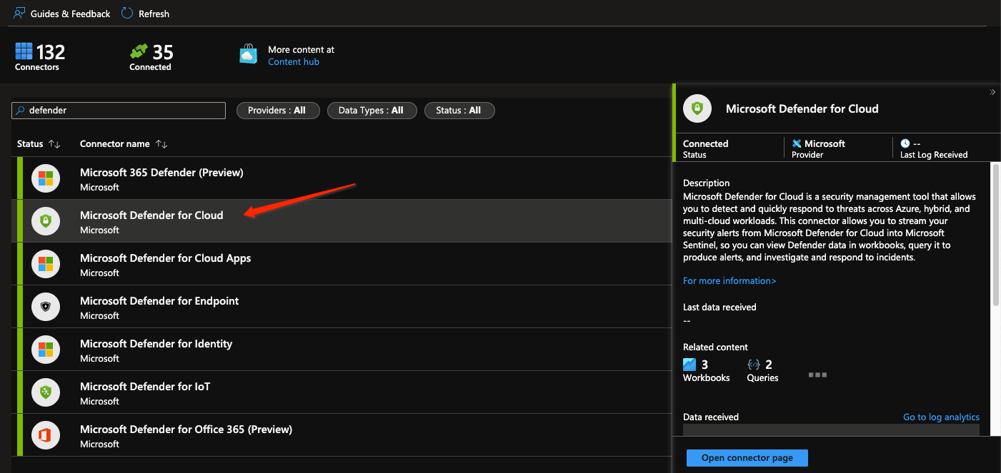Select Microsoft Defender for Office 365 (Preview) row
The image size is (1001, 473).
(x=342, y=435)
